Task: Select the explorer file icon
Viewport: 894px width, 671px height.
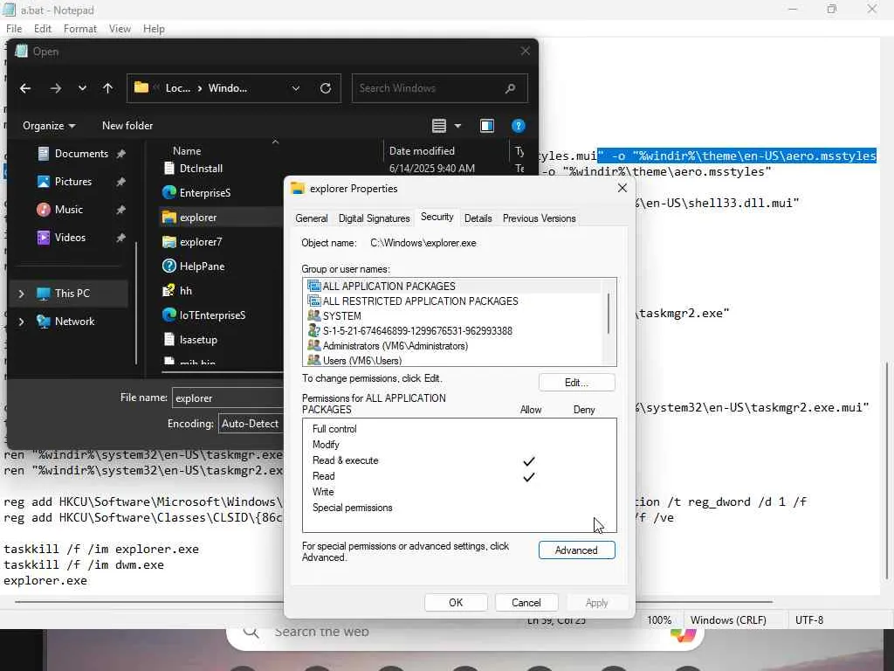Action: click(168, 218)
